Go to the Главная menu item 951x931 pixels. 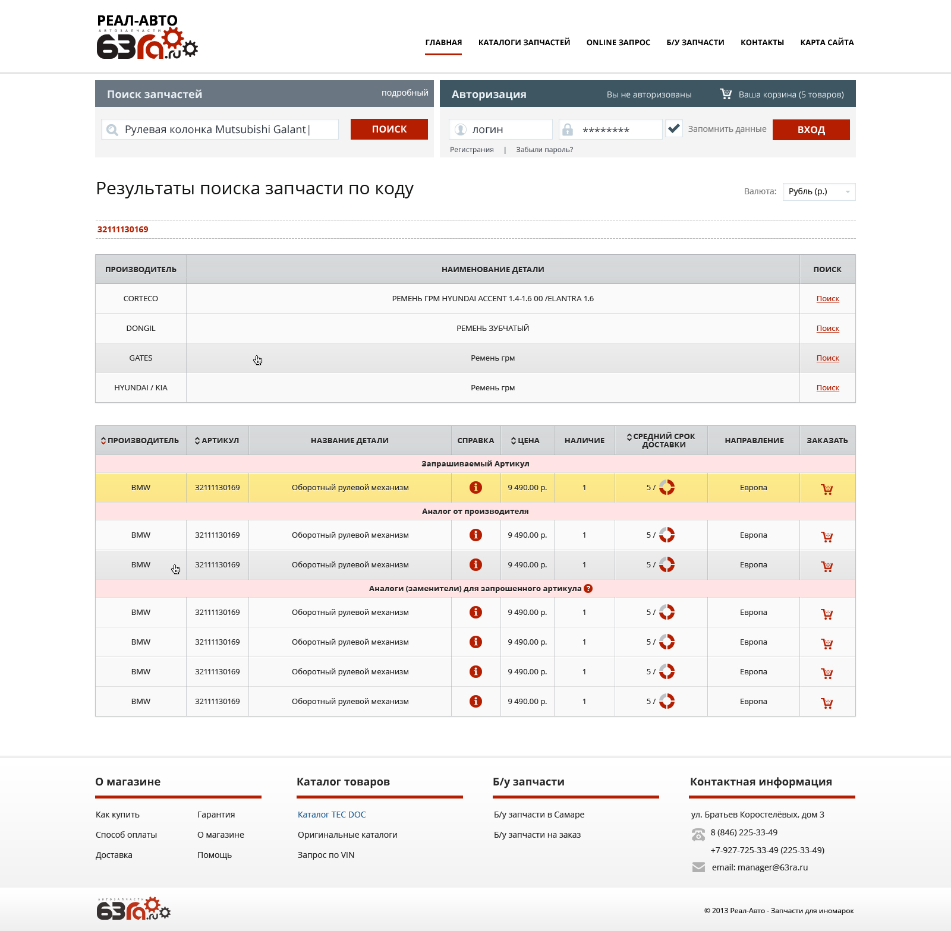443,42
